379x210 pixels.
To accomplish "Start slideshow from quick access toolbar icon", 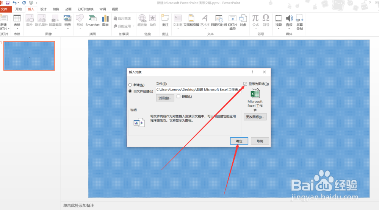I will tap(31, 3).
